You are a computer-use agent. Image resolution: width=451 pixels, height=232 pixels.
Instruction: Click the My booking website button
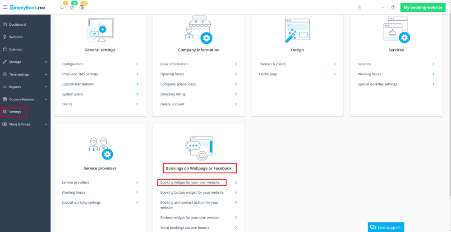(423, 8)
